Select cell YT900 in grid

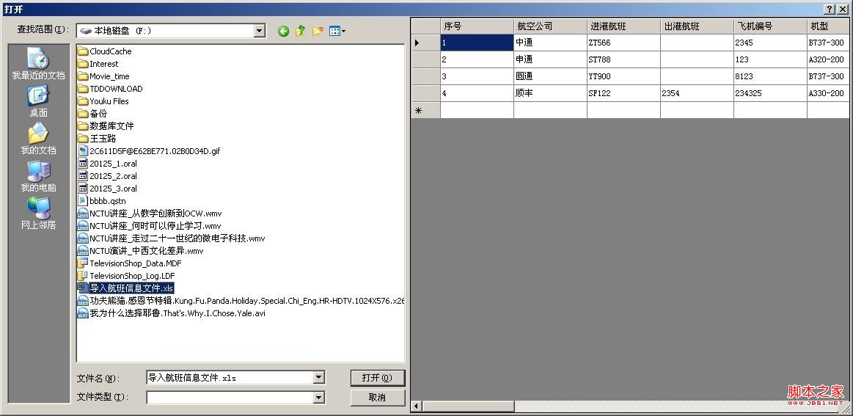[623, 76]
